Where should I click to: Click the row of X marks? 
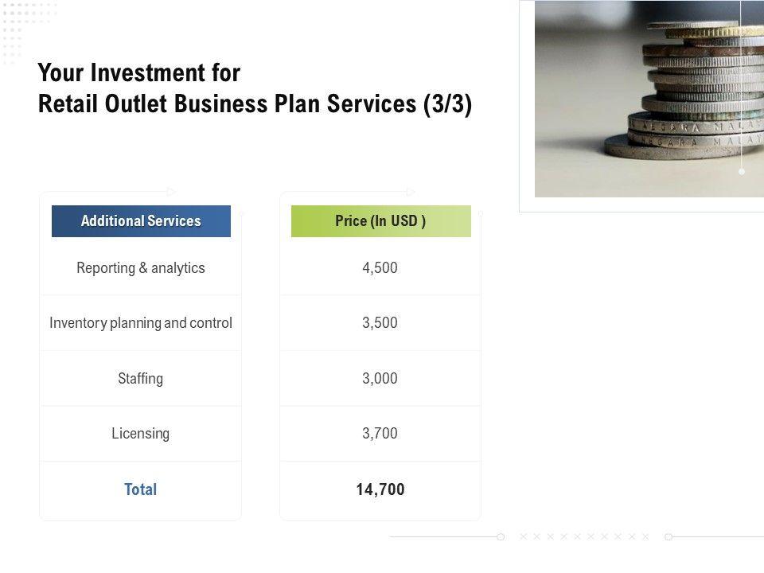coord(584,537)
